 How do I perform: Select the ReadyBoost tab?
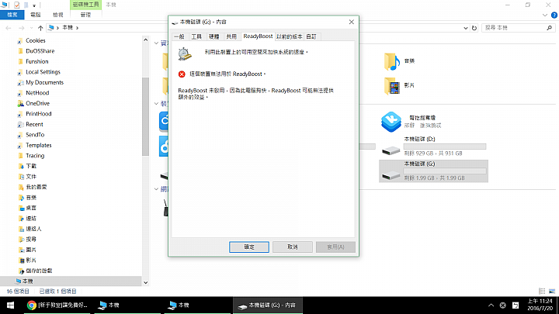(258, 36)
